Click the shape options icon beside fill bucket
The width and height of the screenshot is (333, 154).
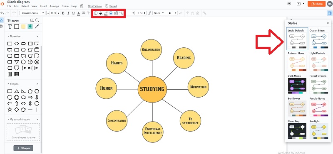96,13
